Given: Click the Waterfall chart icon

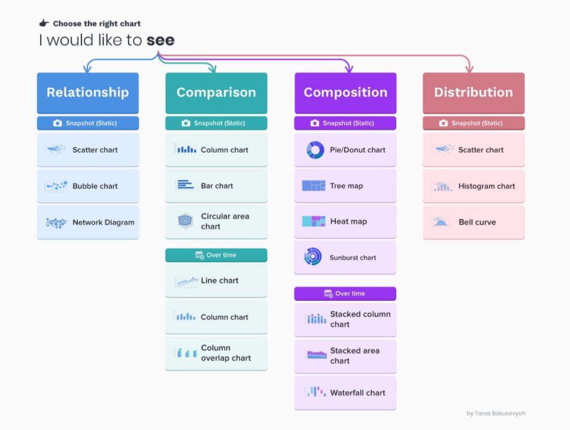Looking at the screenshot, I should tap(315, 392).
